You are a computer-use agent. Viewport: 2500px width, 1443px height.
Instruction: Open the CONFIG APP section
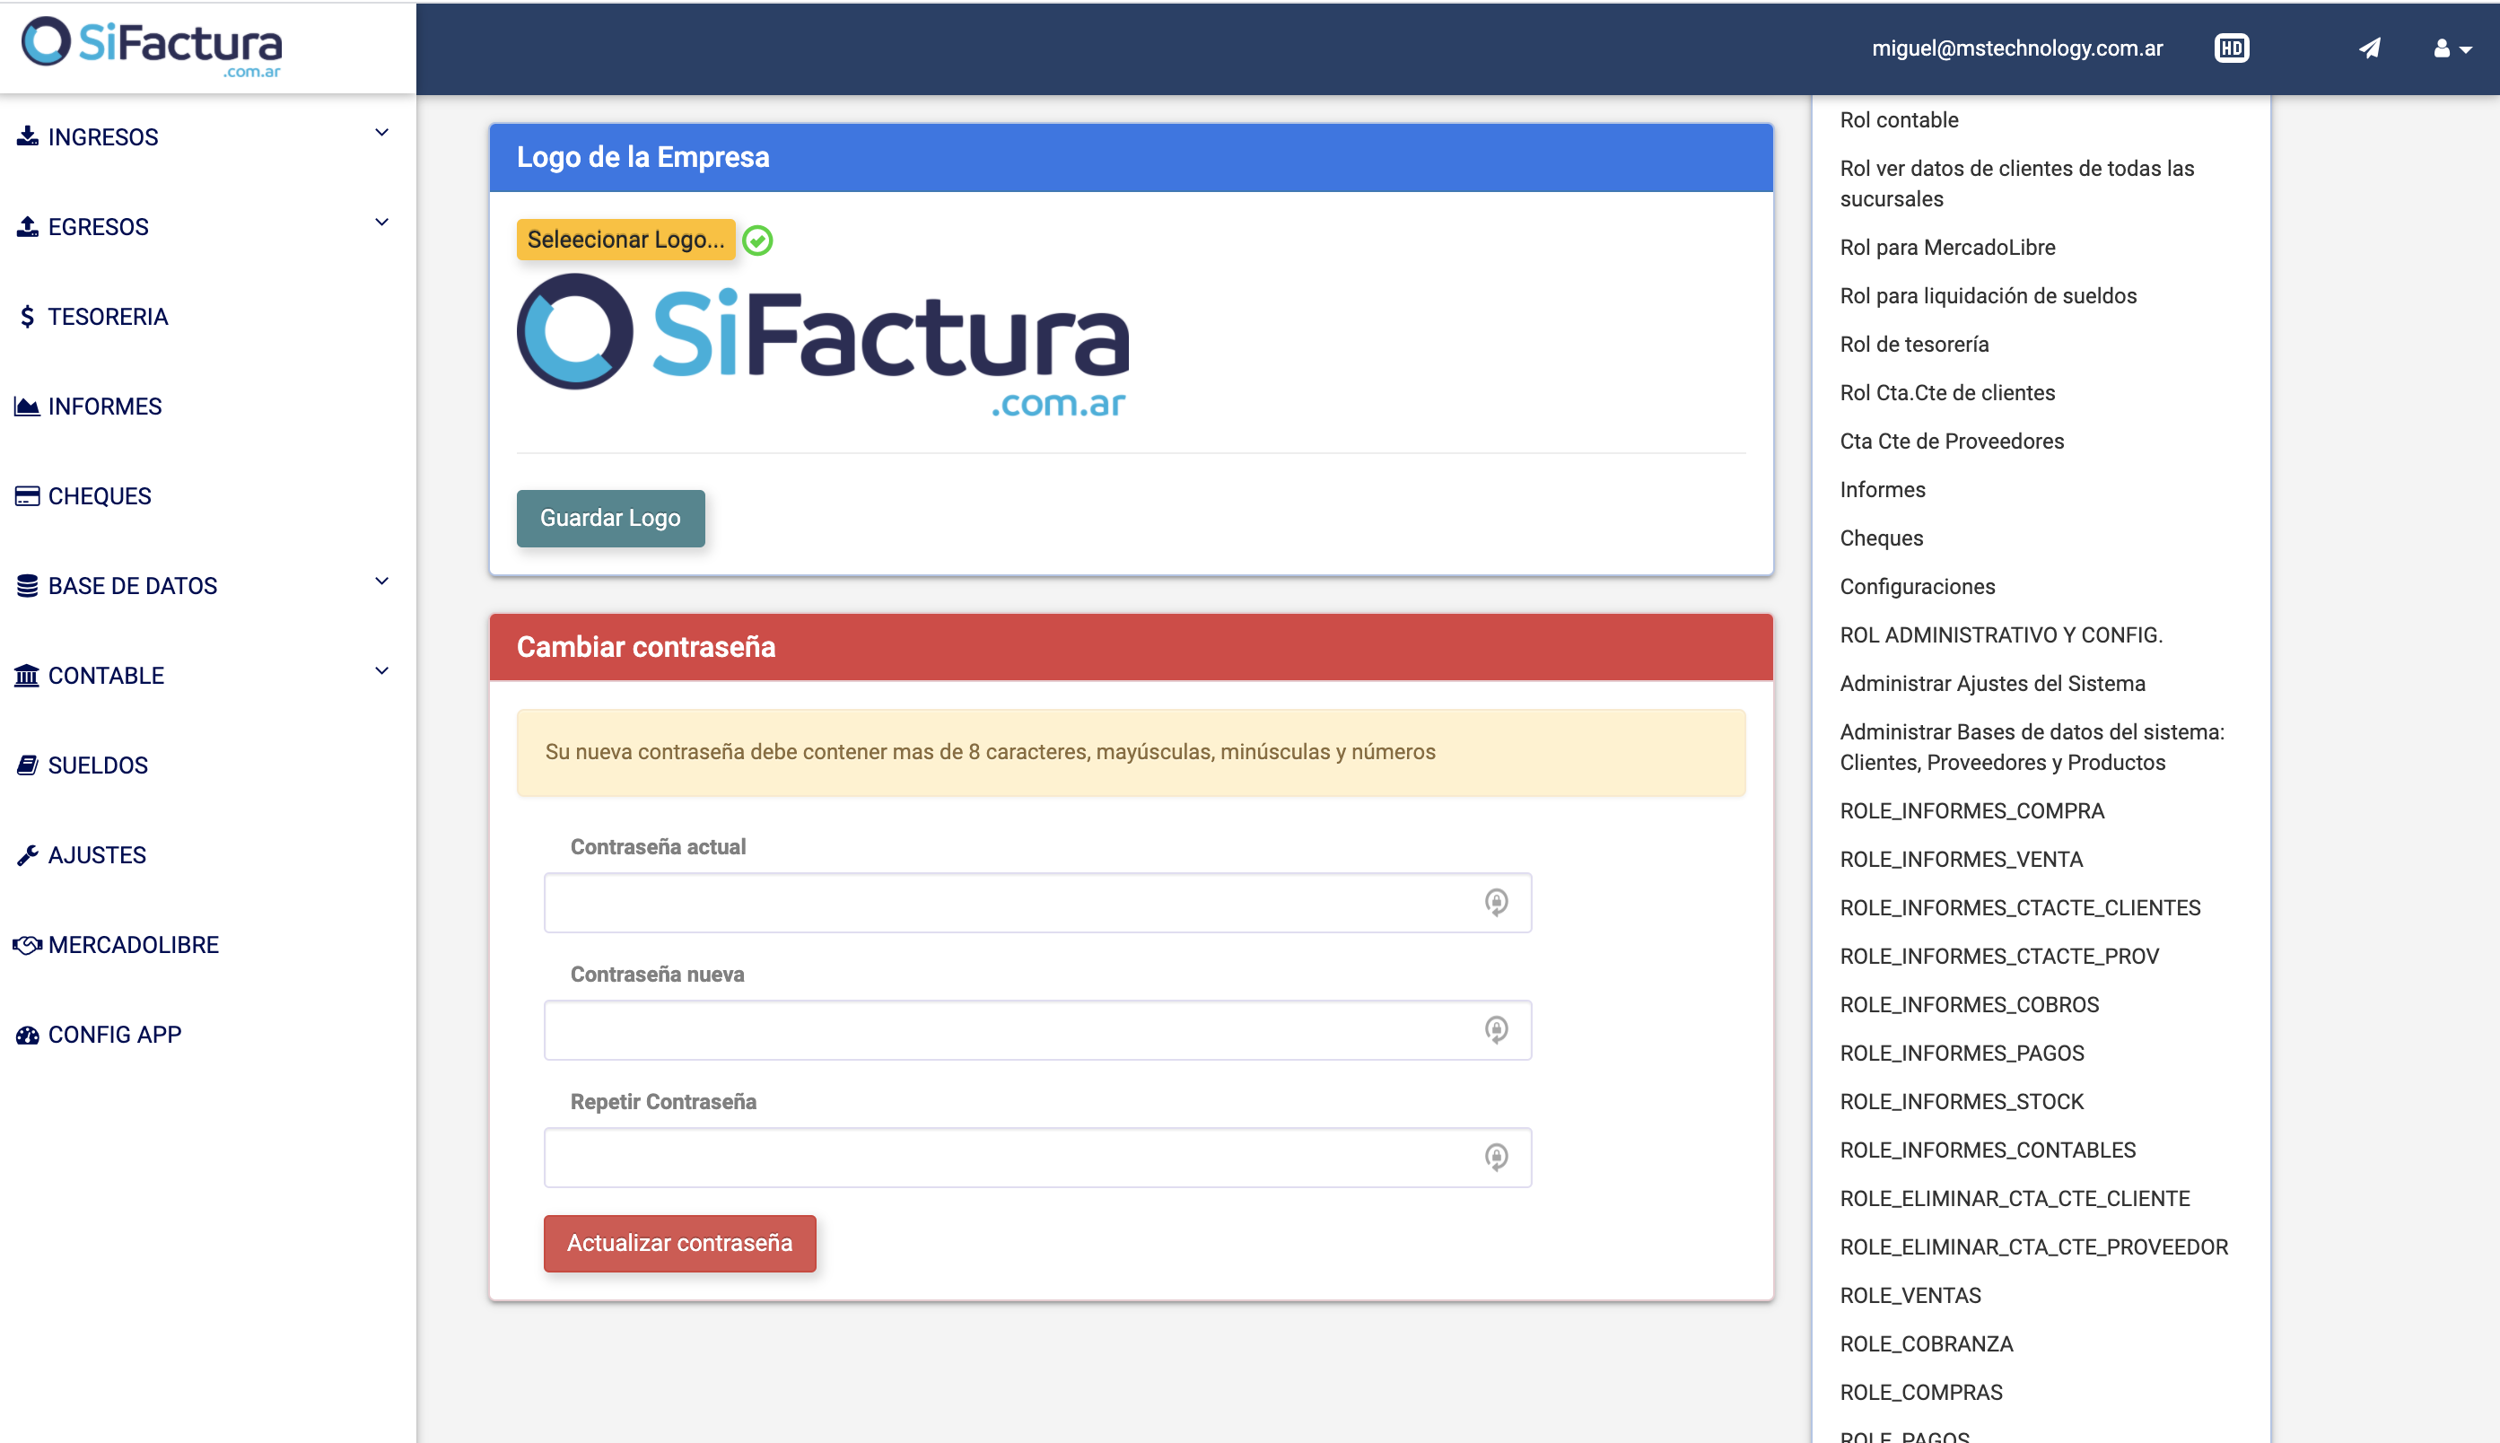click(114, 1035)
